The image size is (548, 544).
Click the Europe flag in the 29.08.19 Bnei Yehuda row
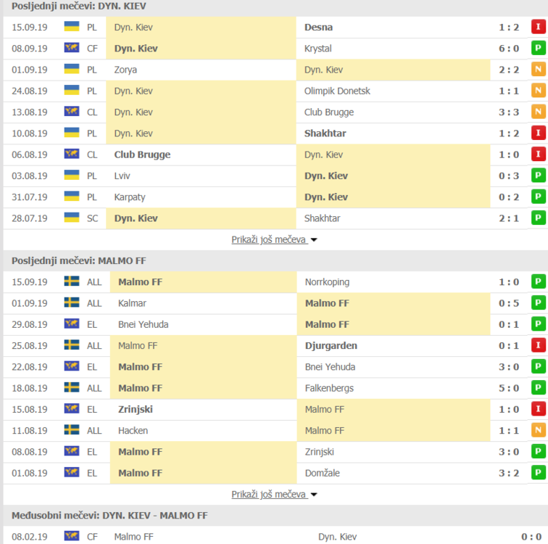(x=72, y=323)
